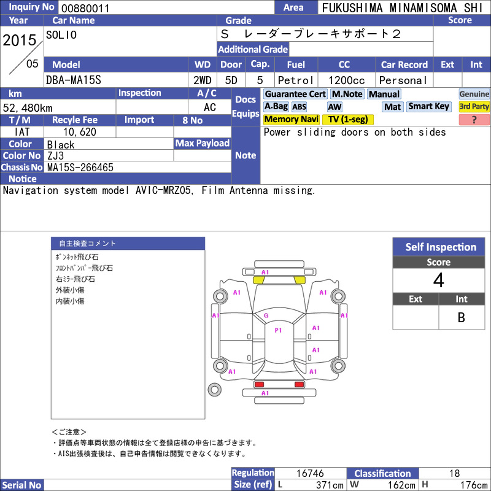The height and width of the screenshot is (491, 491).
Task: Click the self inspection score 4
Action: pos(439,280)
